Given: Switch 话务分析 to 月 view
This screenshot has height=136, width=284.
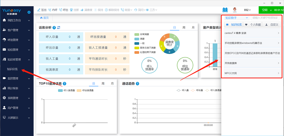Looking at the screenshot, I should pyautogui.click(x=193, y=28).
